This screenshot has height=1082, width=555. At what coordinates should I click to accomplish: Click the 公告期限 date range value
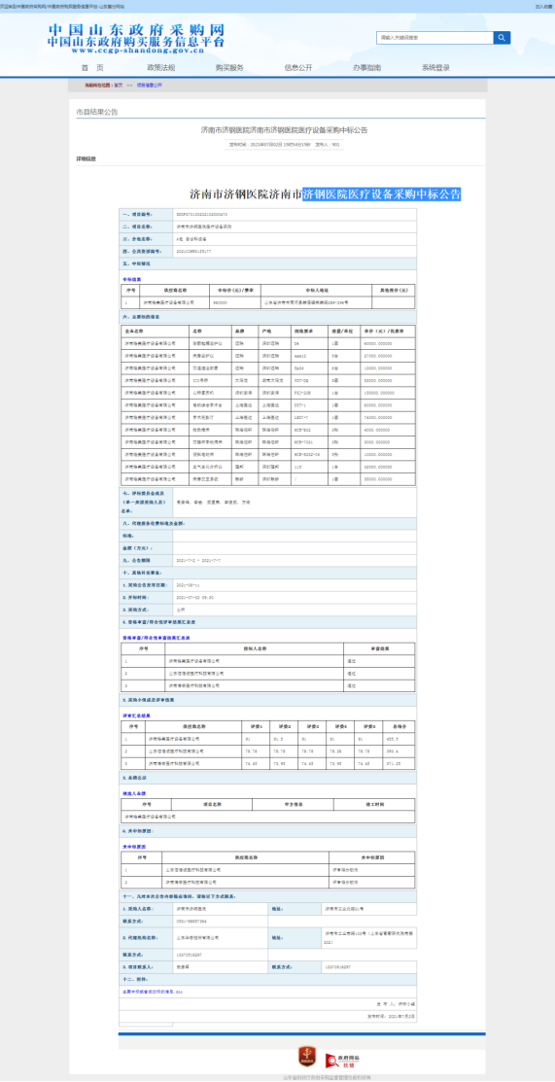coord(198,560)
